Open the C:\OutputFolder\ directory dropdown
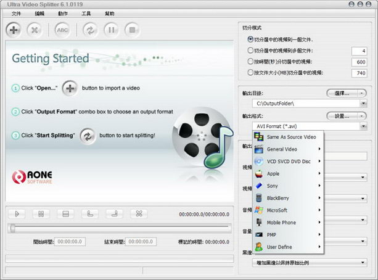 pyautogui.click(x=362, y=104)
